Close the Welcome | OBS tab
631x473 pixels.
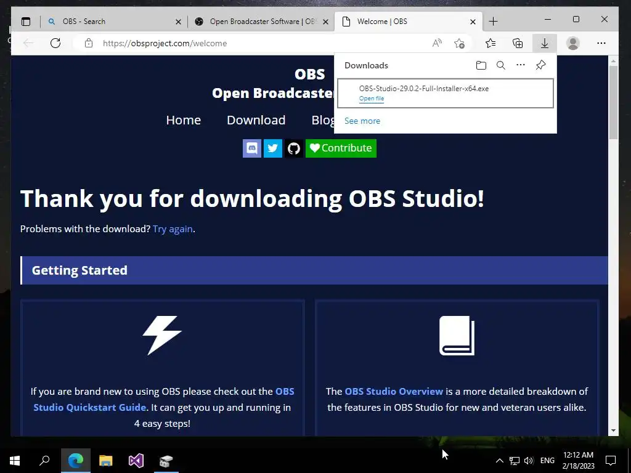click(x=473, y=22)
